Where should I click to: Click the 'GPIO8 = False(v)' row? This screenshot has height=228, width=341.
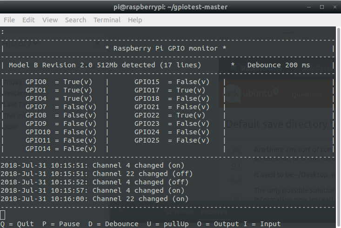(61, 115)
